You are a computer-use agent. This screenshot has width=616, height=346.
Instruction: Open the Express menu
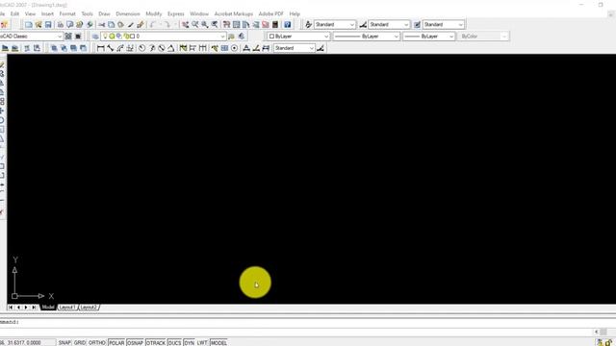[175, 13]
